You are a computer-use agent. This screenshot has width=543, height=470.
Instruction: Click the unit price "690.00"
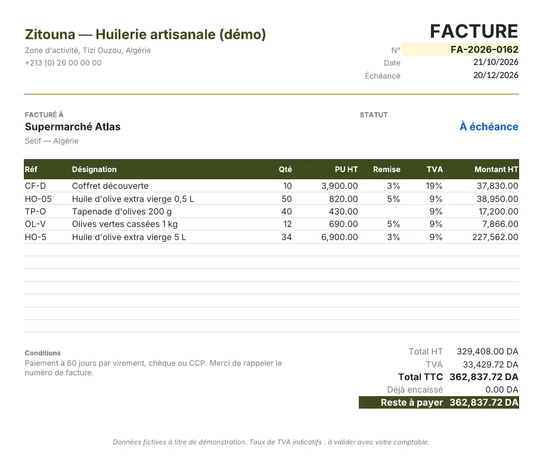pos(343,224)
